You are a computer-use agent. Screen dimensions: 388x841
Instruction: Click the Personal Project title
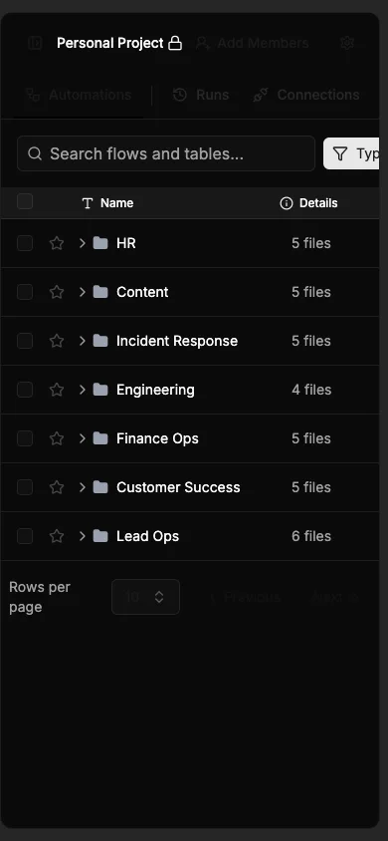[x=109, y=43]
